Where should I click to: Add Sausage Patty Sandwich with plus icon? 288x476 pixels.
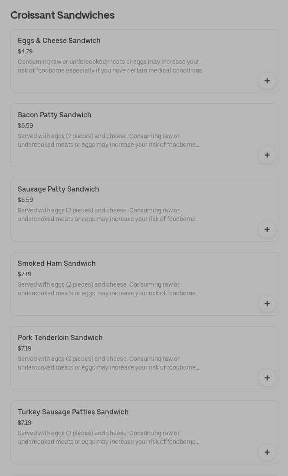click(x=267, y=229)
